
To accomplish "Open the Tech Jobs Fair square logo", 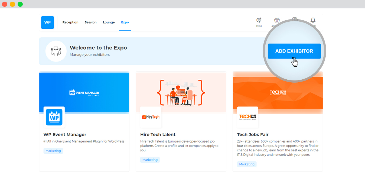I will (247, 117).
